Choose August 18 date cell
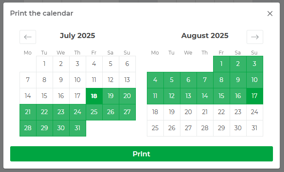 click(x=155, y=112)
